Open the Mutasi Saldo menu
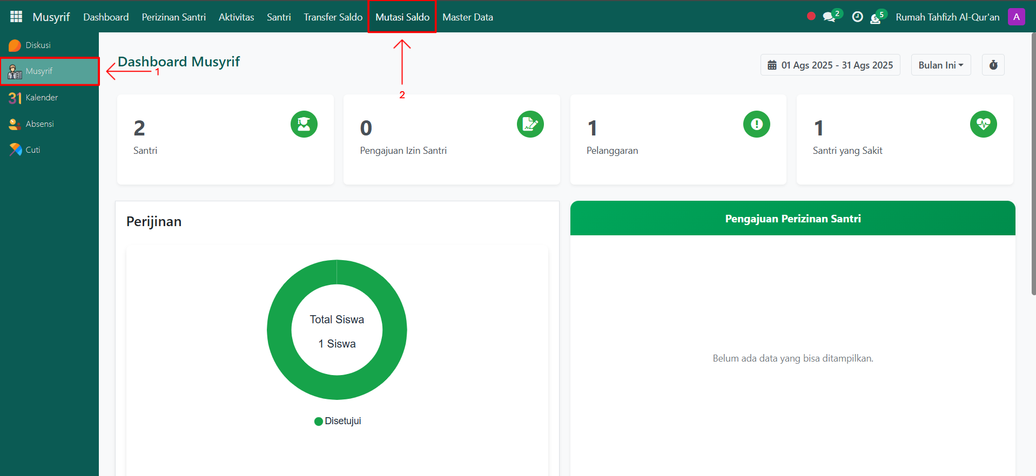 (402, 17)
